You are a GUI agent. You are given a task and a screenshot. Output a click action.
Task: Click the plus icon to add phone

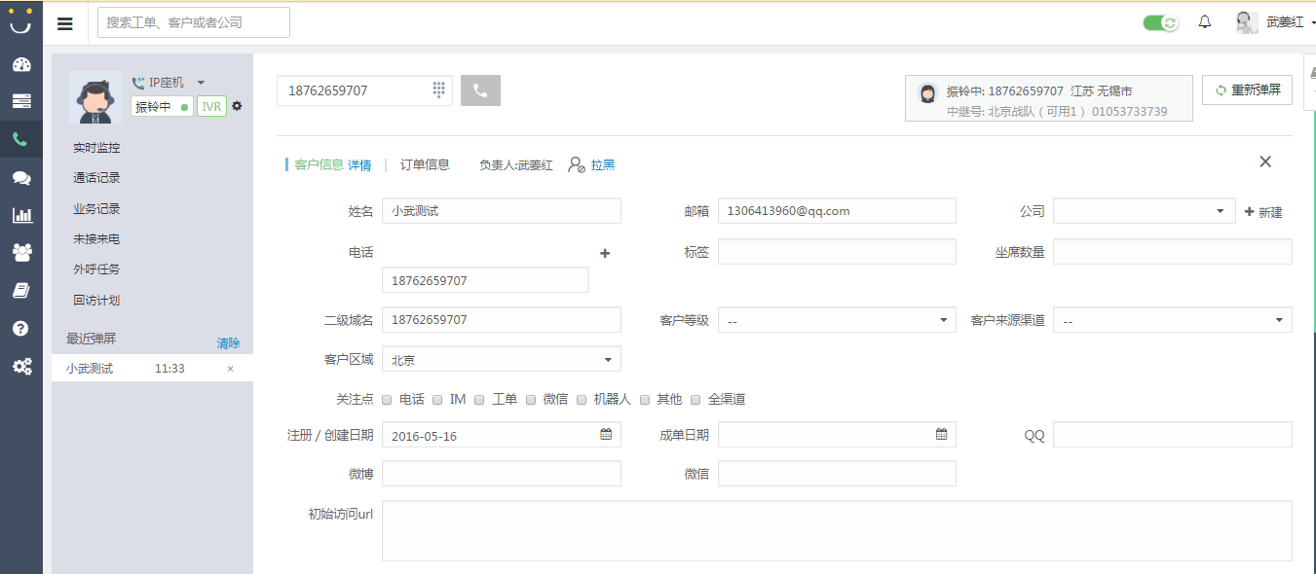tap(605, 253)
